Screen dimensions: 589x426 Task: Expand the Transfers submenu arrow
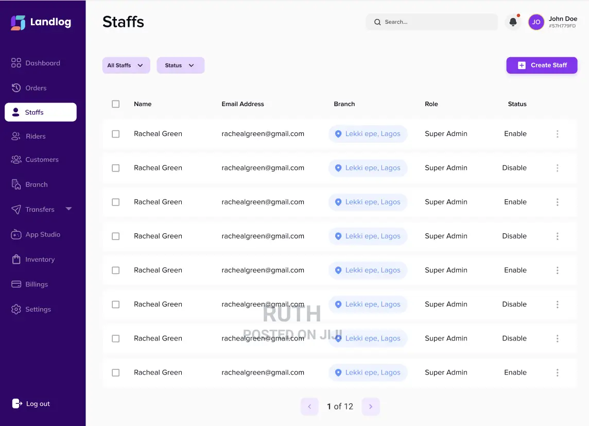pyautogui.click(x=69, y=209)
